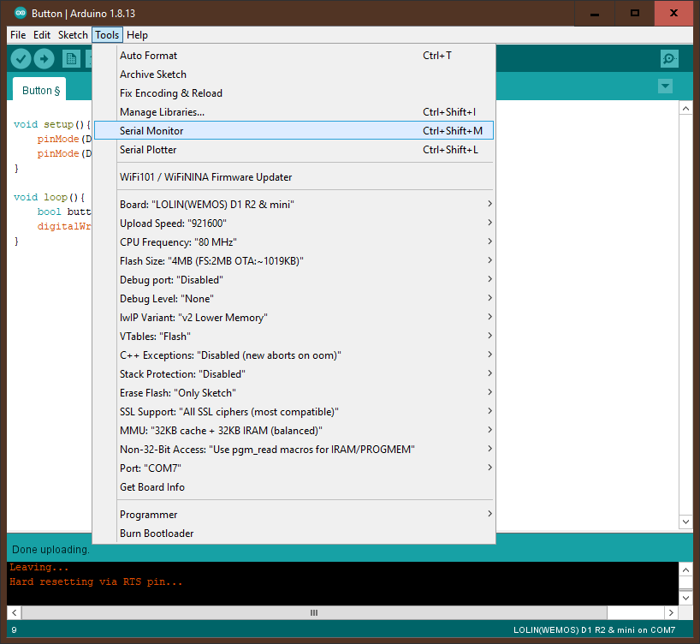Expand Stack Protection: Disabled submenu
This screenshot has height=644, width=700.
pyautogui.click(x=294, y=374)
